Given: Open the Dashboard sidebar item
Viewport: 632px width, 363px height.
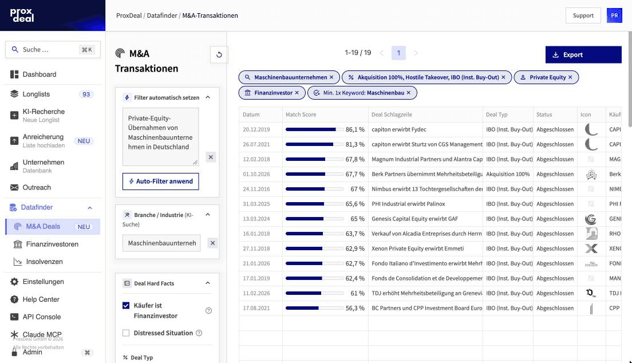Looking at the screenshot, I should (53, 74).
